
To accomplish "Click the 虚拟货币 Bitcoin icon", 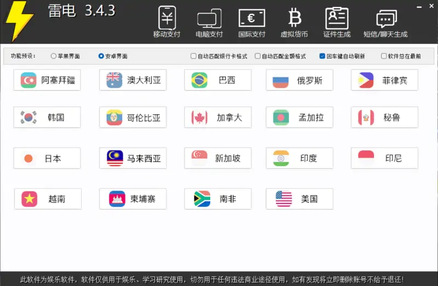I will (295, 19).
